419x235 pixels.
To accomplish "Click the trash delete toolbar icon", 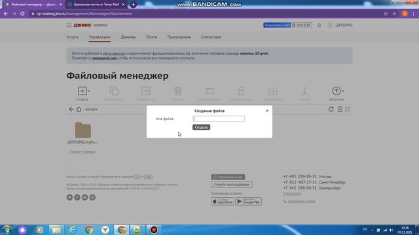I will (177, 91).
